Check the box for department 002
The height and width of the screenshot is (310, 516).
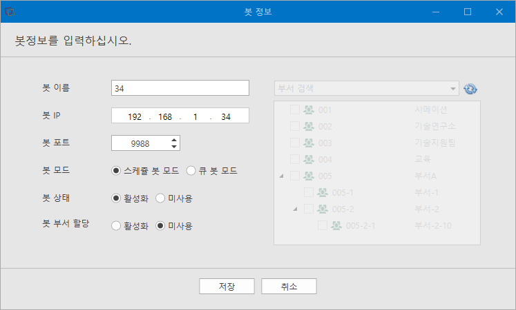click(x=295, y=126)
